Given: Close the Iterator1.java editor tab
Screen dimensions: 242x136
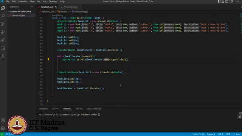Looking at the screenshot, I should click(56, 7).
